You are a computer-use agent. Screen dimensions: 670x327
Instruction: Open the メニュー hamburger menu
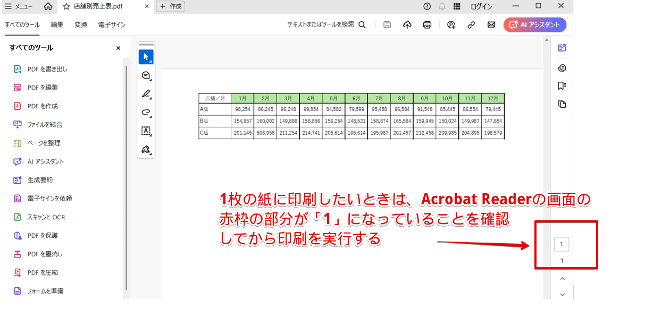pyautogui.click(x=19, y=6)
